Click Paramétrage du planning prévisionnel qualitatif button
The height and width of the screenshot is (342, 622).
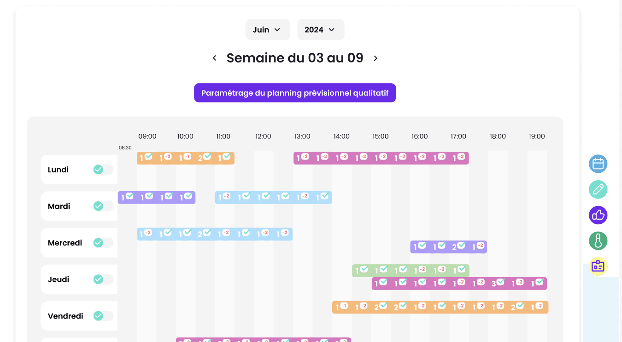pos(295,93)
